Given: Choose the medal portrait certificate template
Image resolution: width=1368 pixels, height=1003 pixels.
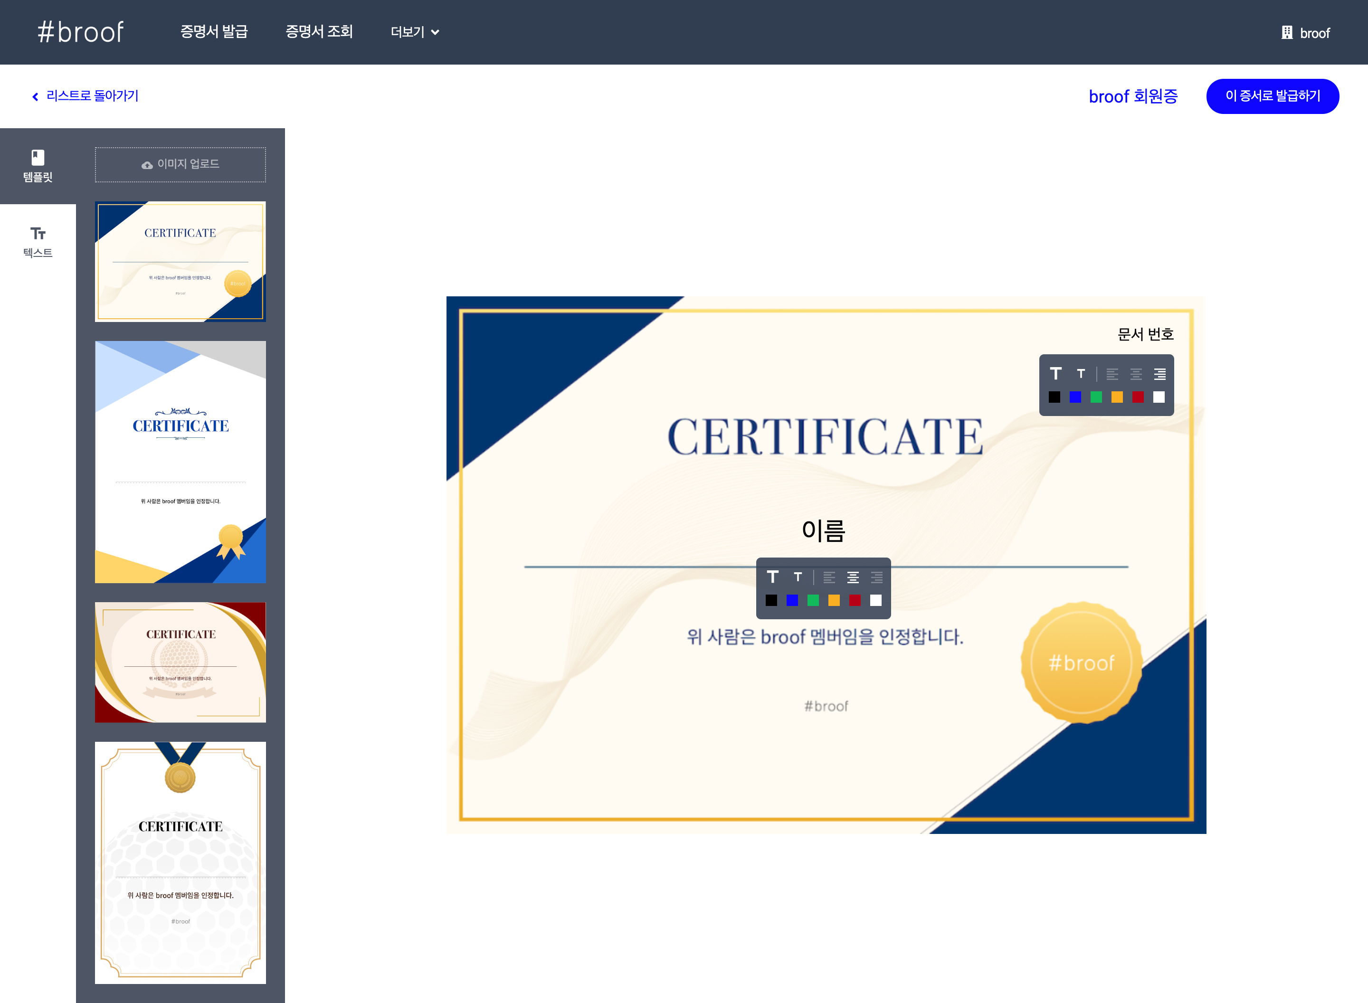Looking at the screenshot, I should [180, 863].
